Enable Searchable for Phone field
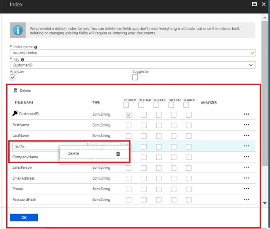The width and height of the screenshot is (270, 229). click(189, 189)
